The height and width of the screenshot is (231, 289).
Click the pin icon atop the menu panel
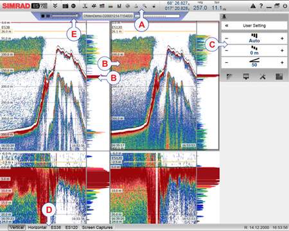(224, 17)
